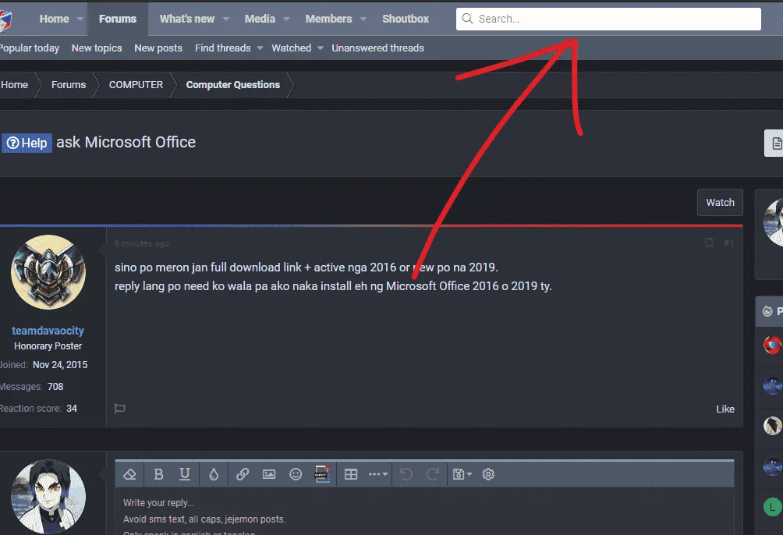Image resolution: width=783 pixels, height=535 pixels.
Task: Insert a table with the grid icon
Action: pyautogui.click(x=351, y=474)
